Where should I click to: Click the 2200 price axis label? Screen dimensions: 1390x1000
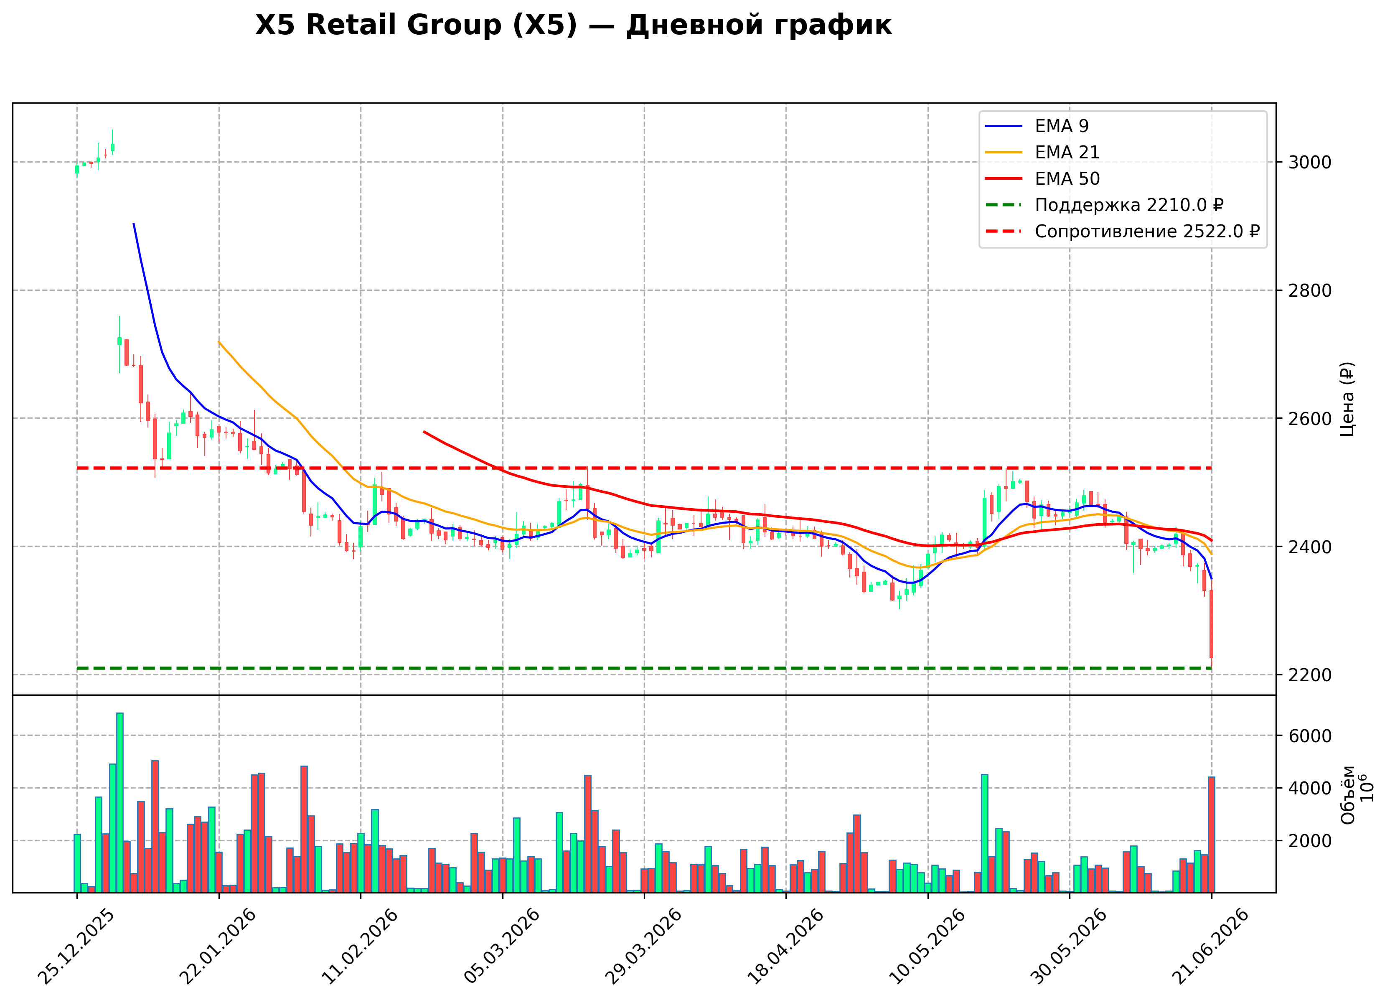tap(1310, 675)
